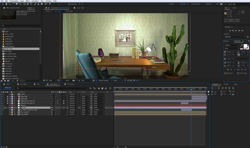Toggle the Hindi Digits checkbox
Screen dimensions: 250x148
(x=238, y=73)
